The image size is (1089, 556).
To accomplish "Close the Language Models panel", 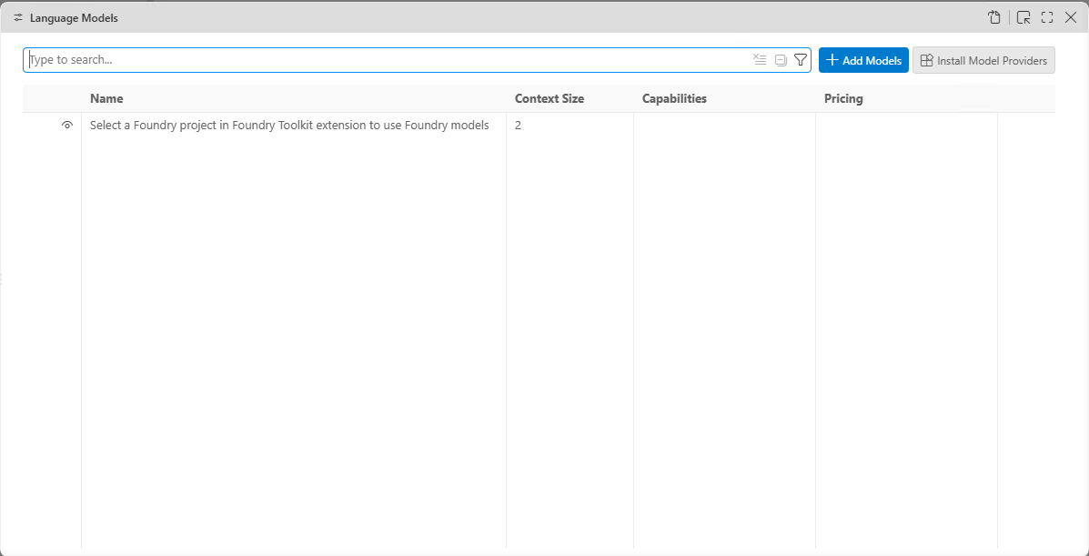I will pyautogui.click(x=1070, y=18).
